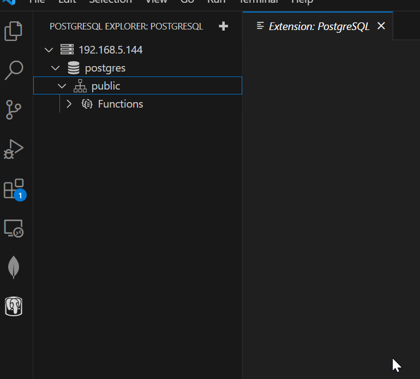Viewport: 420px width, 379px height.
Task: Open the Remote Explorer view
Action: 14,228
